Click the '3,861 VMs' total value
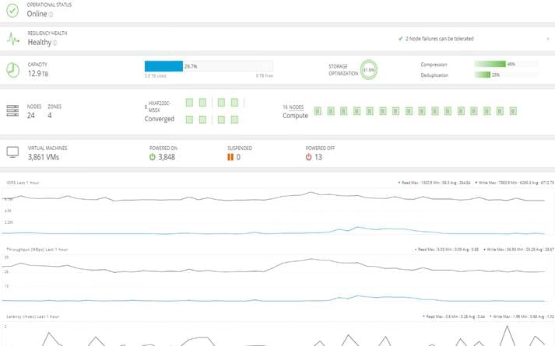The image size is (555, 346). click(44, 157)
